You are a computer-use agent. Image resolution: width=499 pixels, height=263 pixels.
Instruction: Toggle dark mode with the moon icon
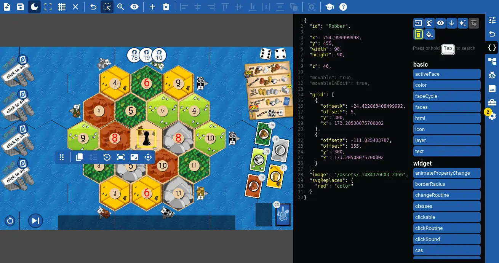(x=34, y=7)
